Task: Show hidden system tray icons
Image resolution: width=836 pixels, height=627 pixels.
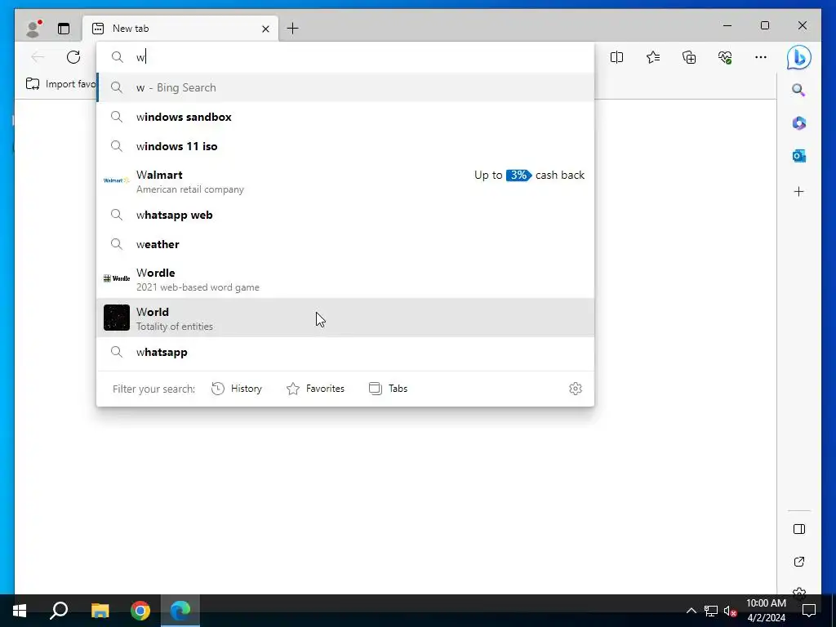Action: [x=691, y=611]
